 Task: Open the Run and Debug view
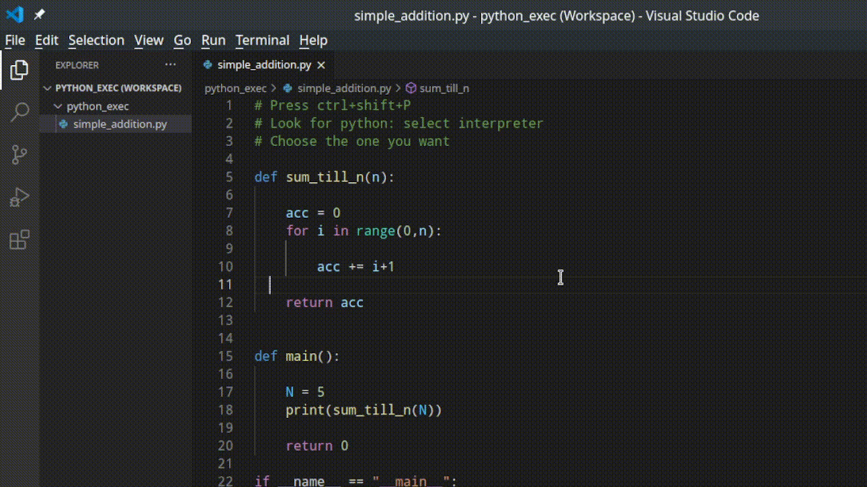point(19,198)
